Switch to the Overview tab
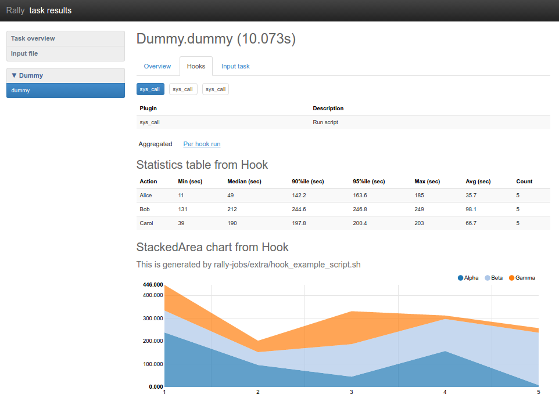 pyautogui.click(x=157, y=66)
